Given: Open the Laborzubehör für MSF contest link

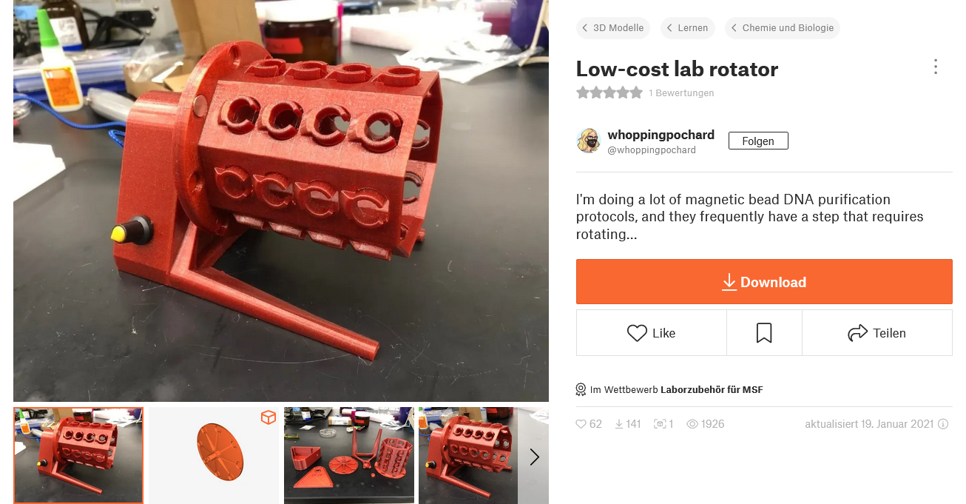Looking at the screenshot, I should [712, 389].
